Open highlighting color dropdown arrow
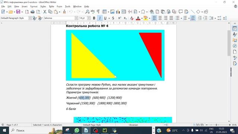 pyautogui.click(x=149, y=18)
